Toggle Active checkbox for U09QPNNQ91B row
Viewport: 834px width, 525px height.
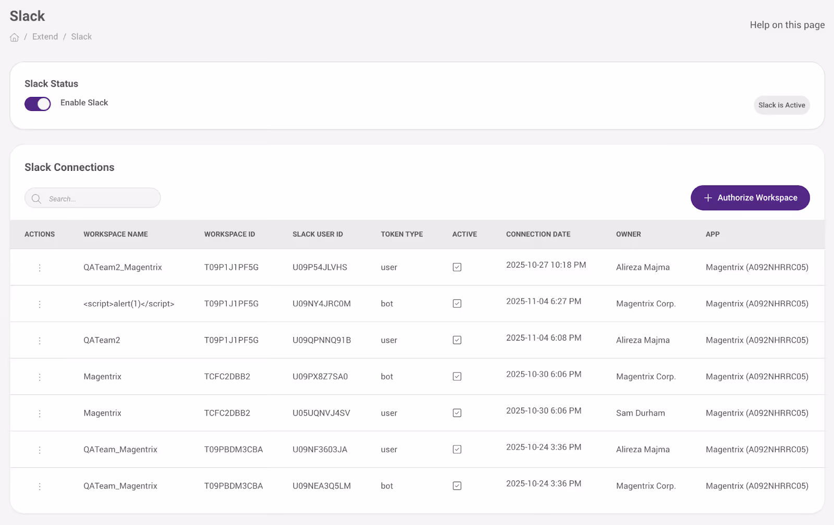(457, 340)
